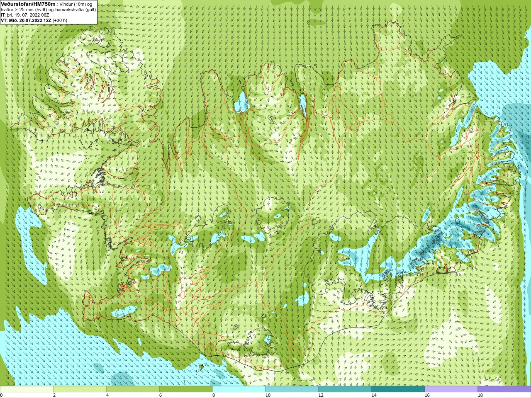The width and height of the screenshot is (531, 398).
Task: Click the scale label '16'
Action: 427,395
